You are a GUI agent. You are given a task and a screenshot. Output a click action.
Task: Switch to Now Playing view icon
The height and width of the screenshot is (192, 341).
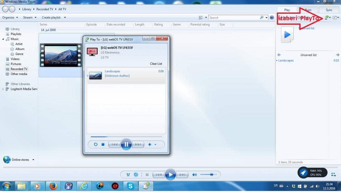click(x=333, y=174)
